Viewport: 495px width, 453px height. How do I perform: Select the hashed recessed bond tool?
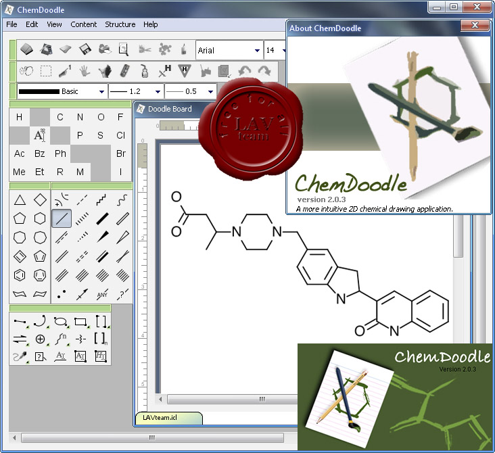(x=82, y=237)
